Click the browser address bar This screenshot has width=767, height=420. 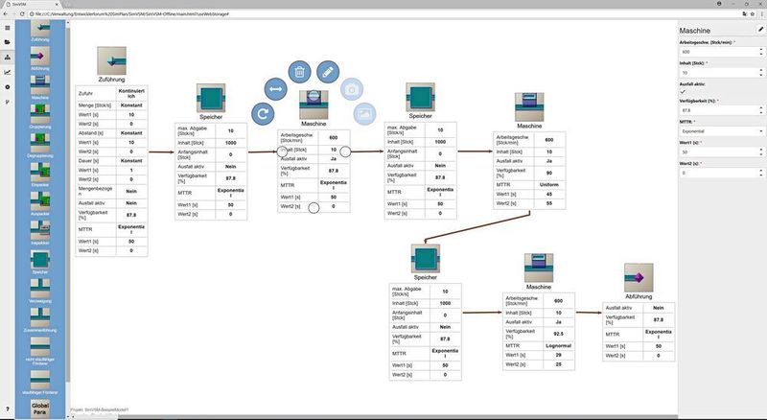point(382,13)
